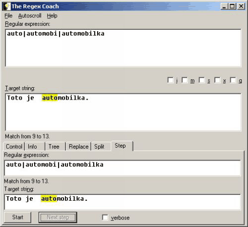248x227 pixels.
Task: Enable the case-insensitive i checkbox
Action: (x=170, y=80)
